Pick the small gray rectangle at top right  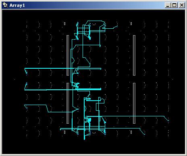pyautogui.click(x=131, y=23)
